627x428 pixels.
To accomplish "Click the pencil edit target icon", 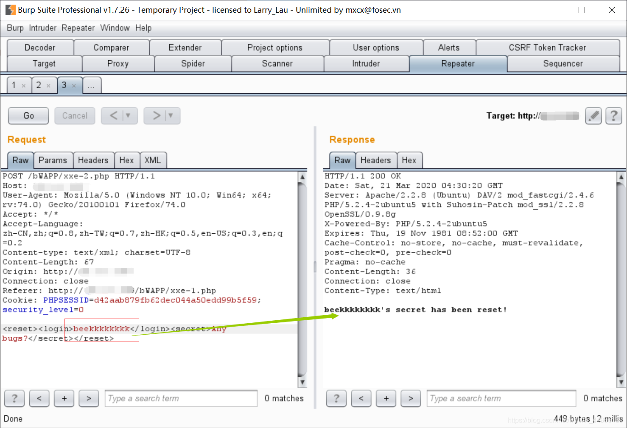I will click(593, 115).
